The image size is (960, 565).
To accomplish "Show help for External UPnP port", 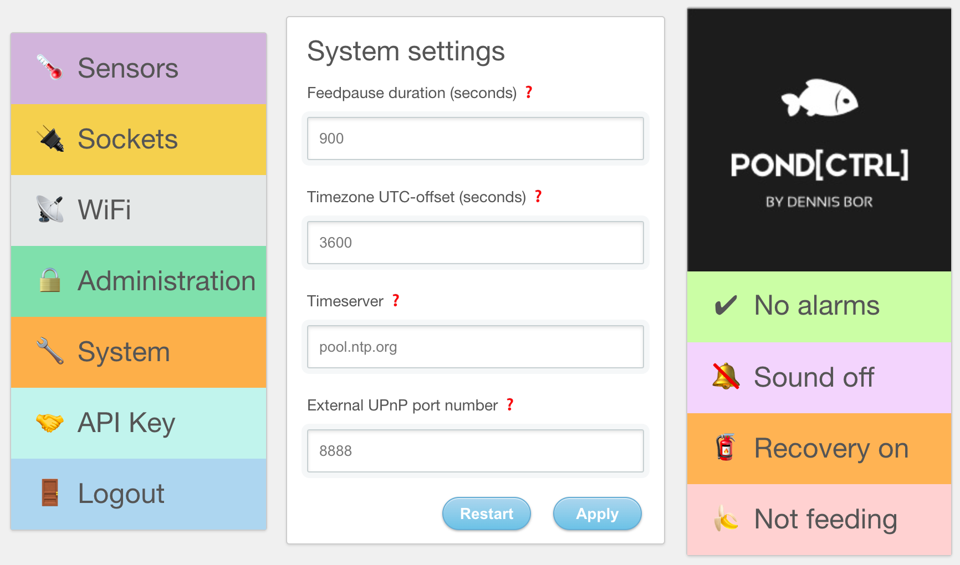I will [x=510, y=404].
